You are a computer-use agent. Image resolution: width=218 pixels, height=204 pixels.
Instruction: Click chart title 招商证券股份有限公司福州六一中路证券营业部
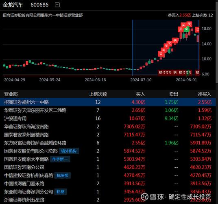point(43,15)
